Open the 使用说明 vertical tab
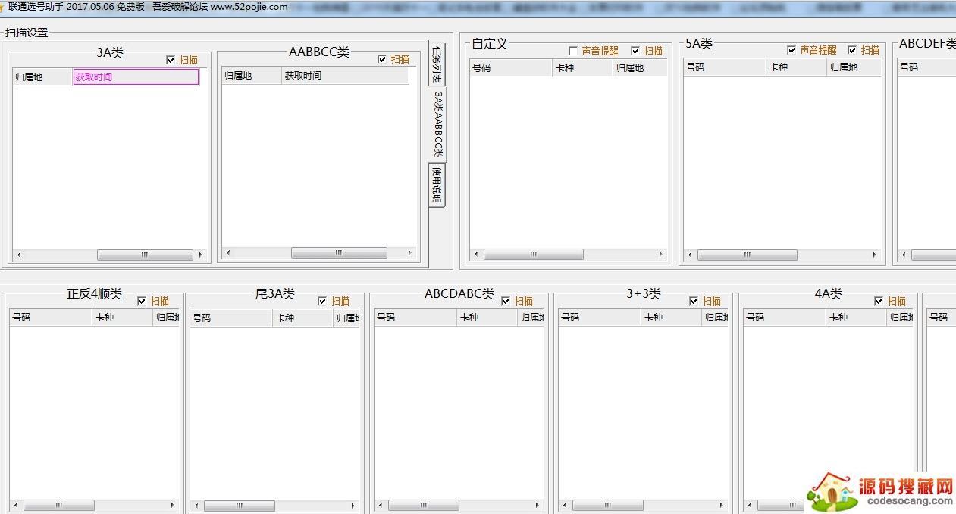The width and height of the screenshot is (956, 514). tap(437, 184)
